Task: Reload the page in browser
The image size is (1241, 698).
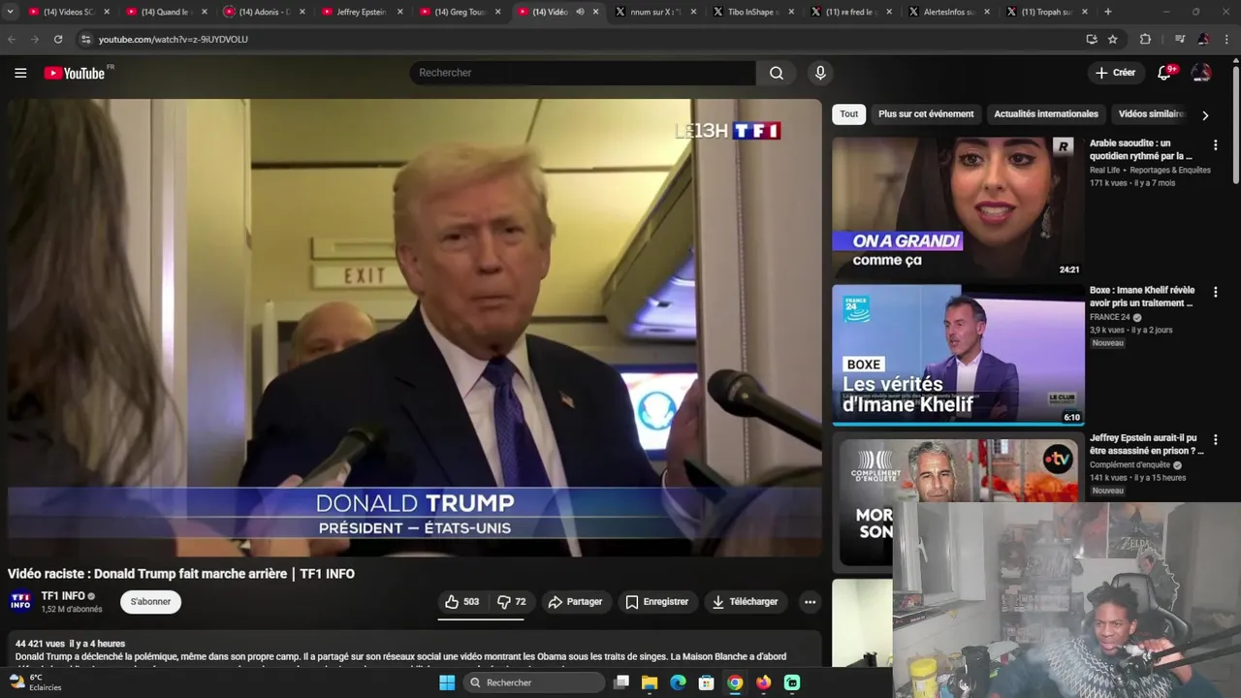Action: 58,39
